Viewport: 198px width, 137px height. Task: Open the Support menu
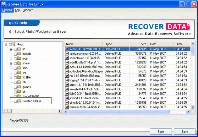click(x=27, y=10)
